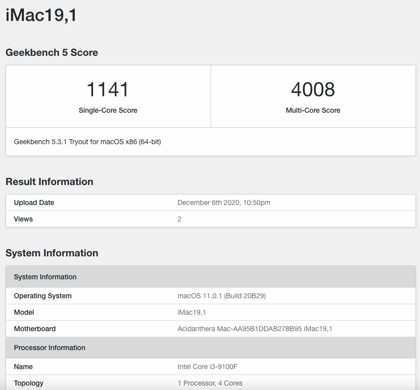420x390 pixels.
Task: Click the Geekbench 5.3.1 Tryout version text
Action: [x=87, y=142]
